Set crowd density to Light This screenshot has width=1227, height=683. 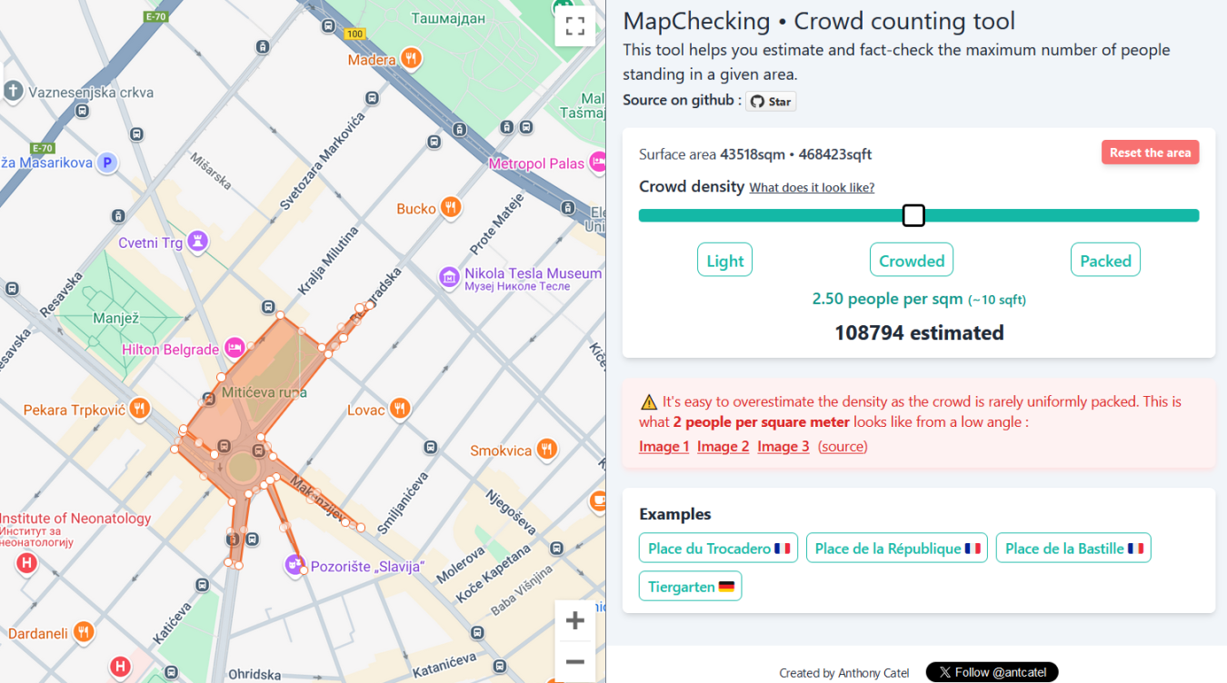click(x=725, y=260)
